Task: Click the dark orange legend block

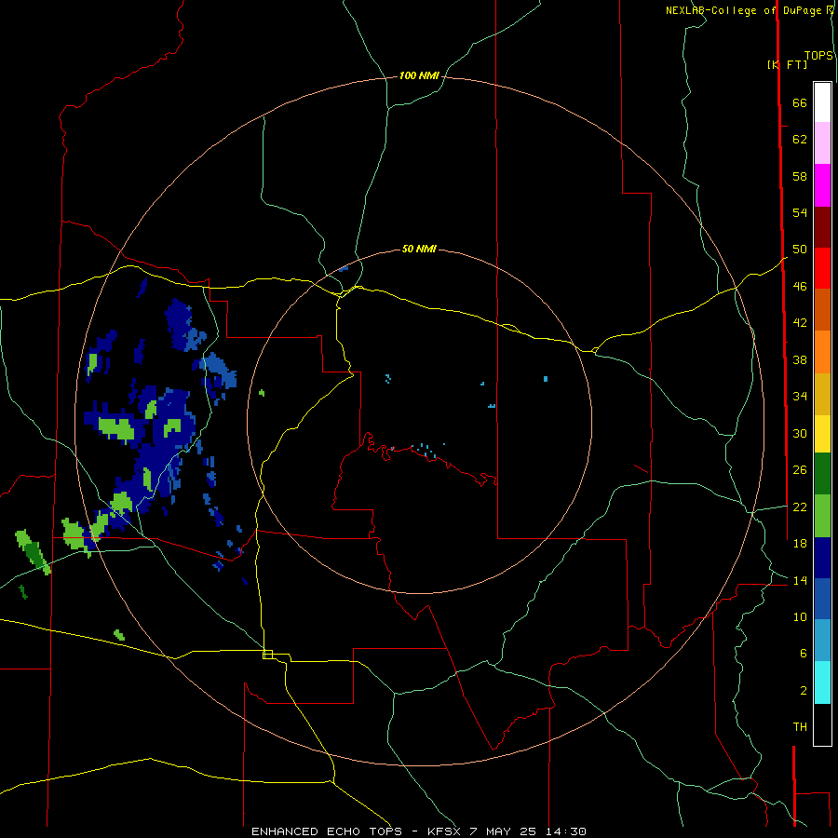Action: 822,309
